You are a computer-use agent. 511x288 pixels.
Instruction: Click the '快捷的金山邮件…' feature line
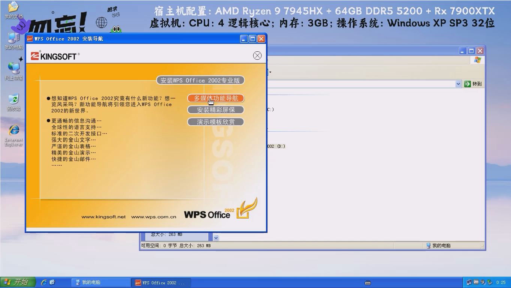[74, 159]
